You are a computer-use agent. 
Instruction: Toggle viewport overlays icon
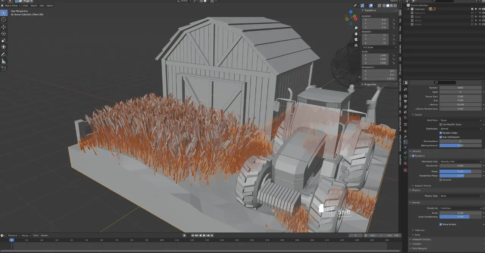[371, 6]
